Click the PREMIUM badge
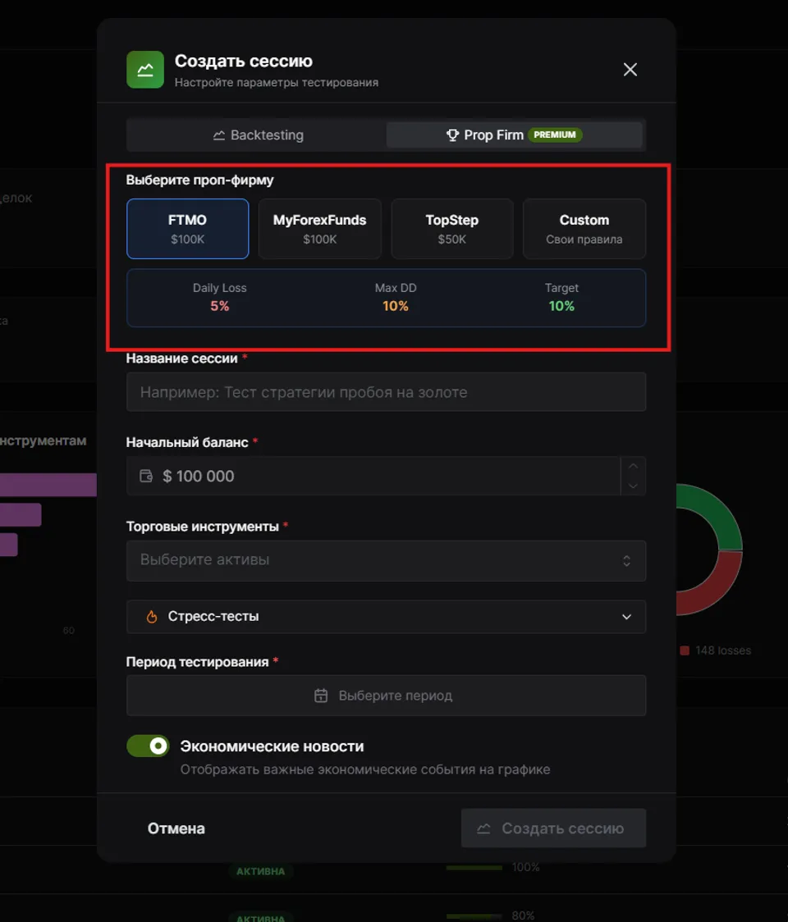This screenshot has width=788, height=922. coord(555,135)
